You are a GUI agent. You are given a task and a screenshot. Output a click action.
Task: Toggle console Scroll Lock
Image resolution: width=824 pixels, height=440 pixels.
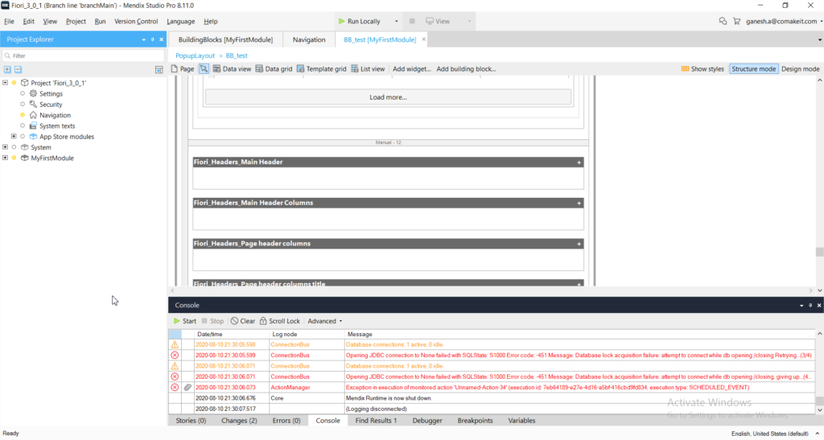click(279, 321)
